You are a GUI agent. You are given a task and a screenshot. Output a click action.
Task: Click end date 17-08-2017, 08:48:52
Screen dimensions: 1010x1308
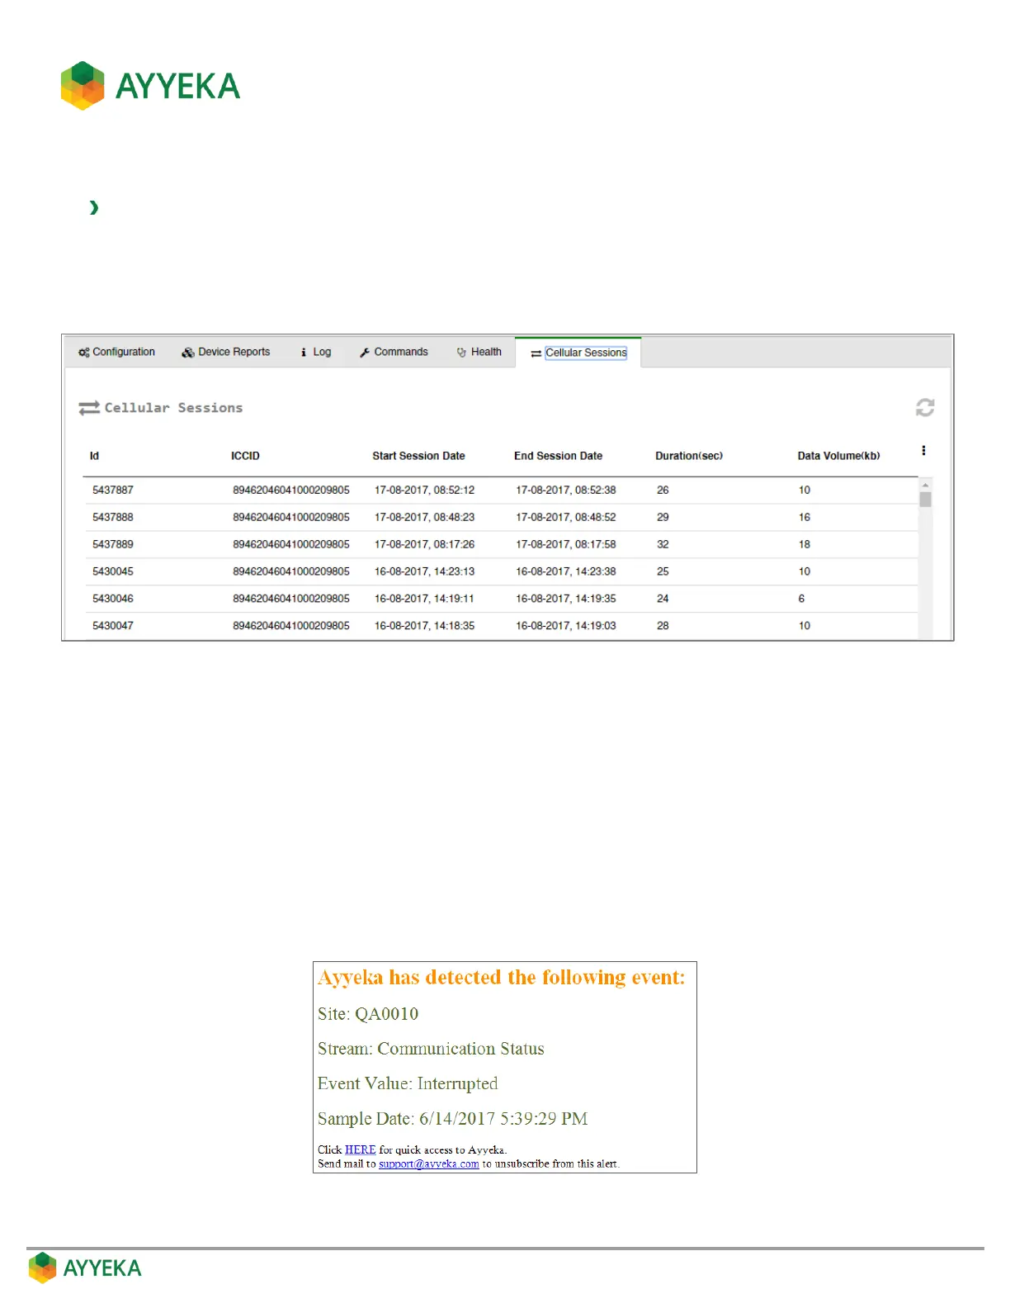pos(566,518)
